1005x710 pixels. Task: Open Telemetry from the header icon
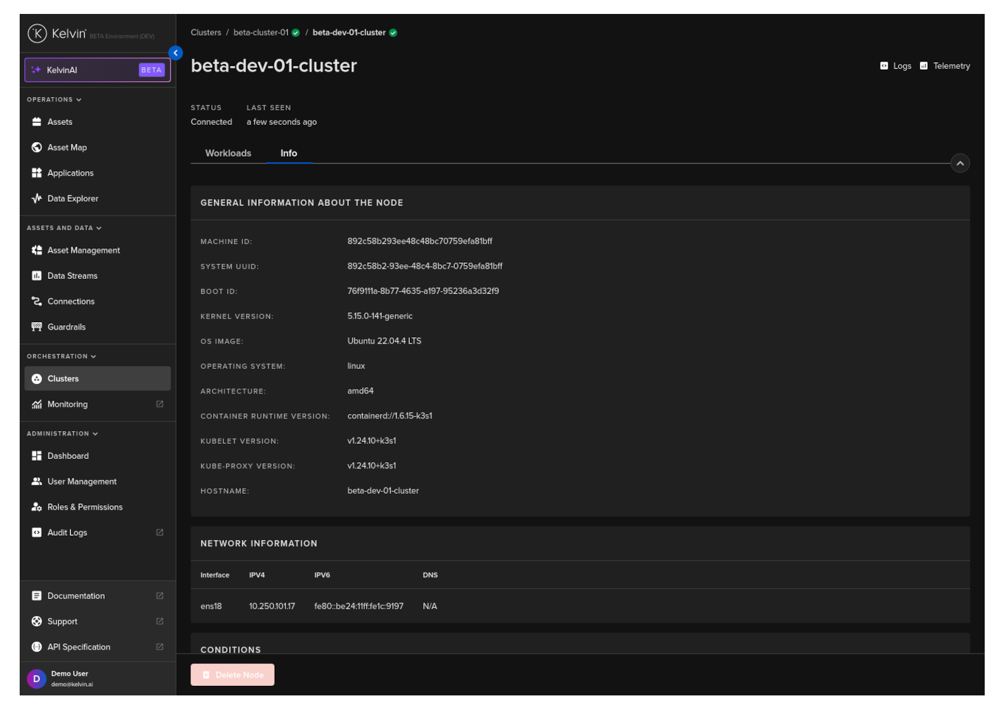pyautogui.click(x=924, y=66)
